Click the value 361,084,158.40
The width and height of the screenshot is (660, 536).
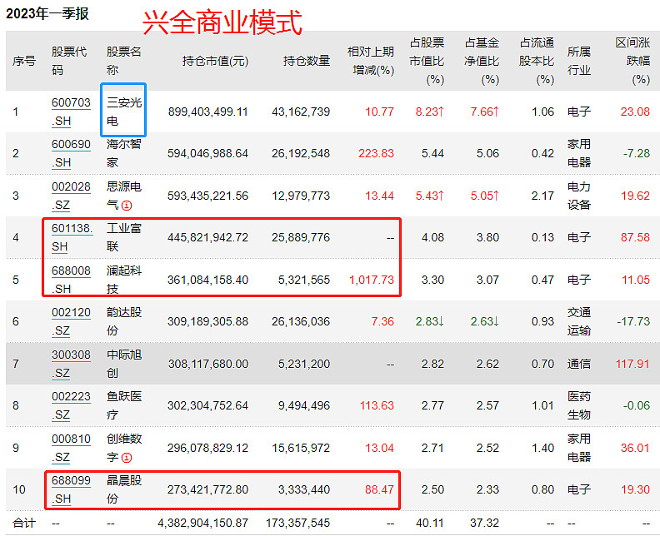(208, 280)
